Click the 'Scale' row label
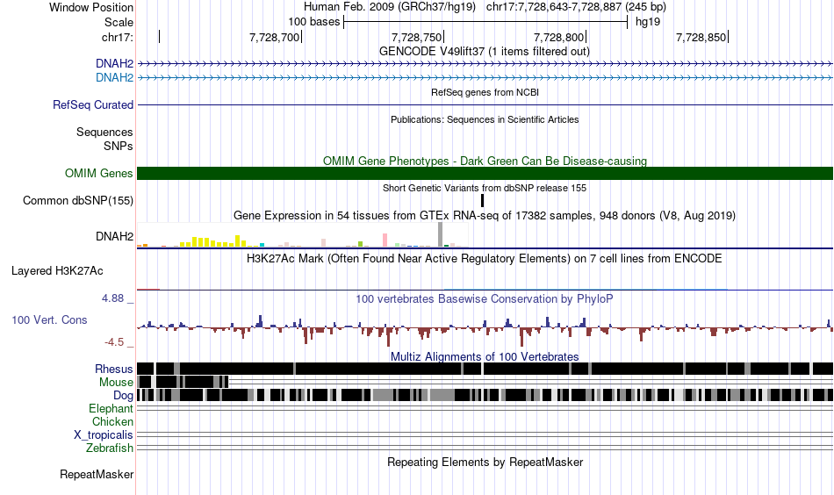Viewport: 834px width, 495px height. click(x=119, y=22)
